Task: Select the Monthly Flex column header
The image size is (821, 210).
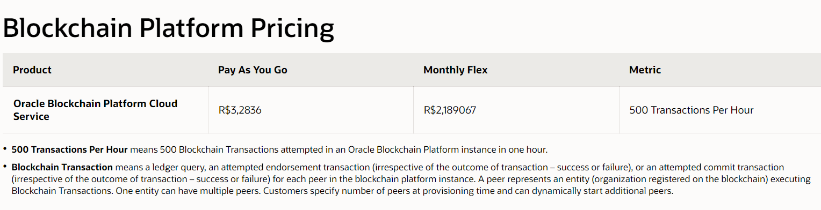Action: point(456,70)
